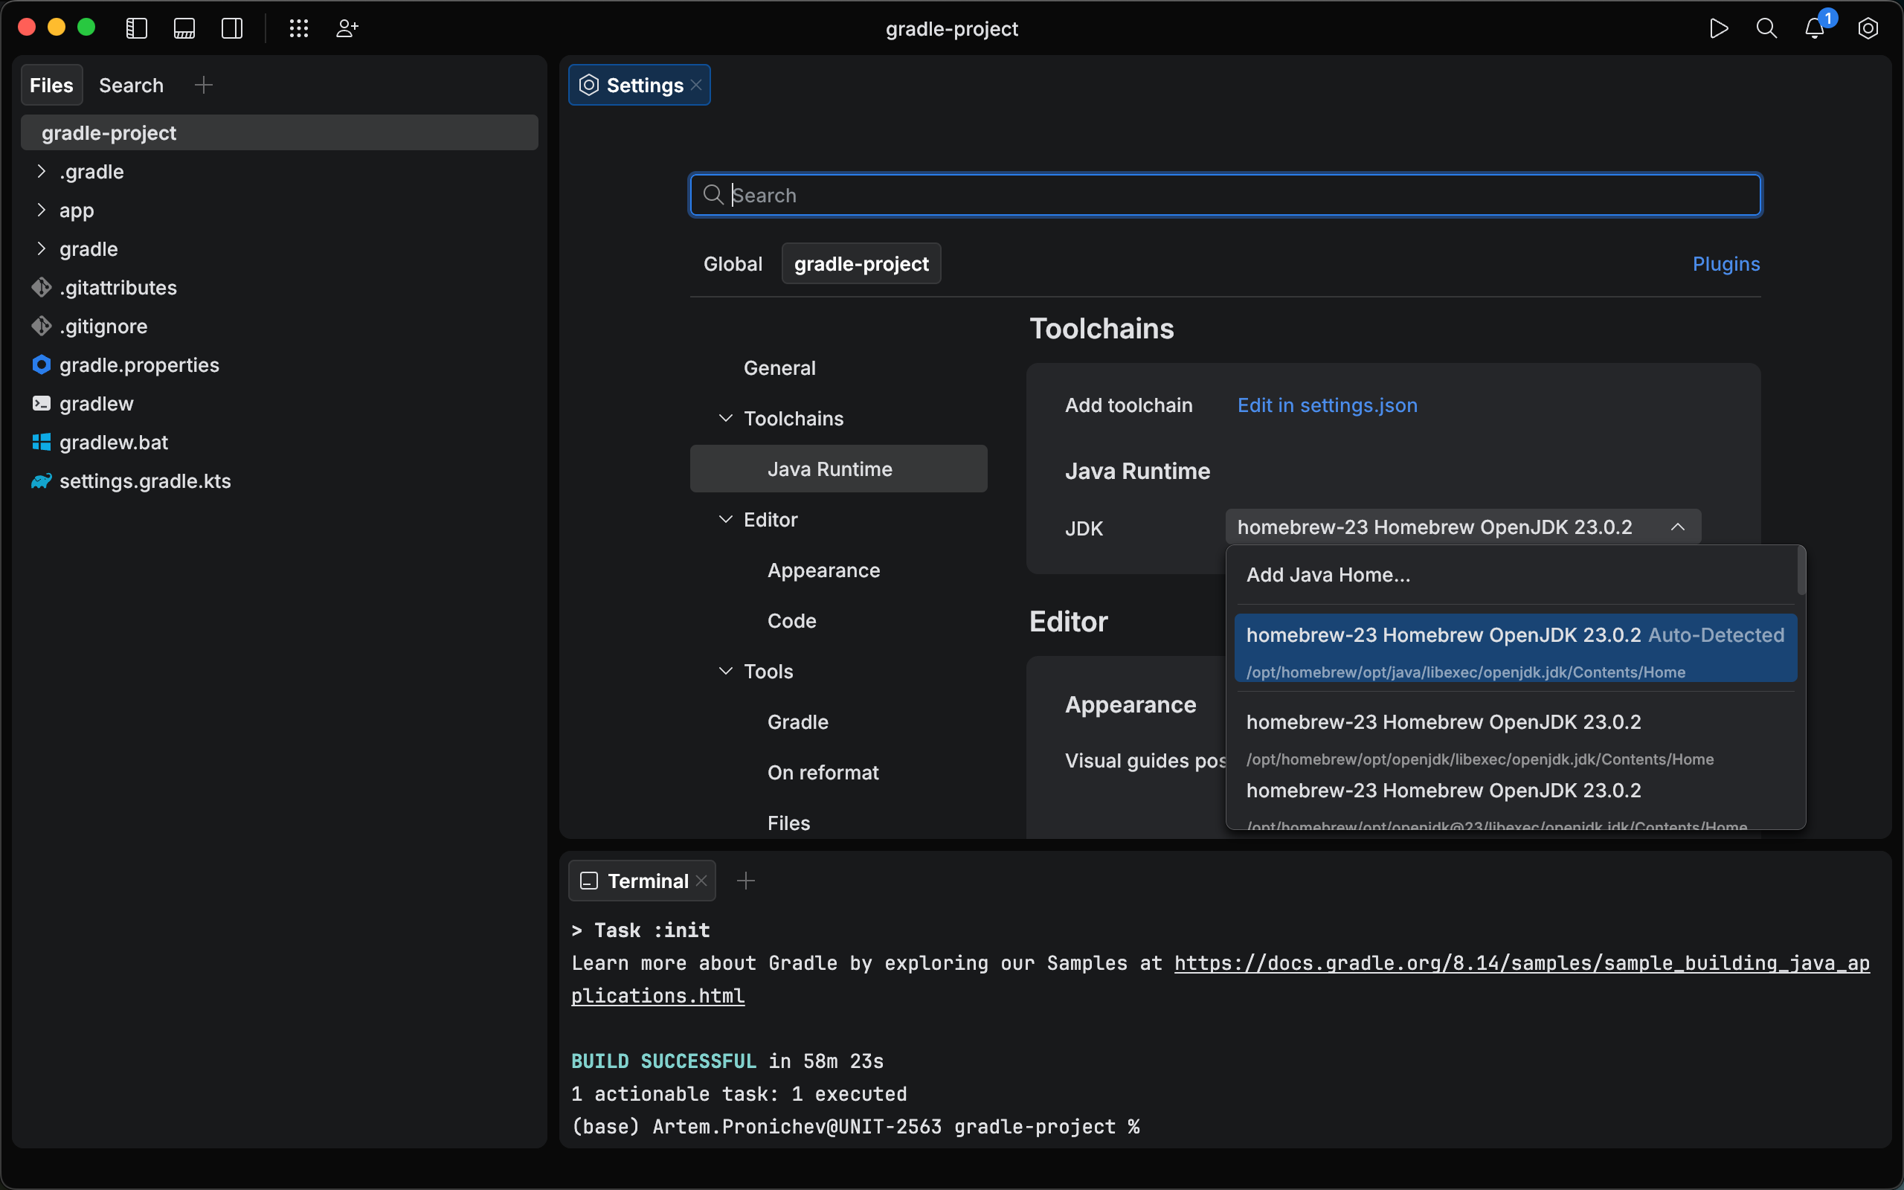Collapse the JDK dropdown with its chevron

tap(1677, 527)
